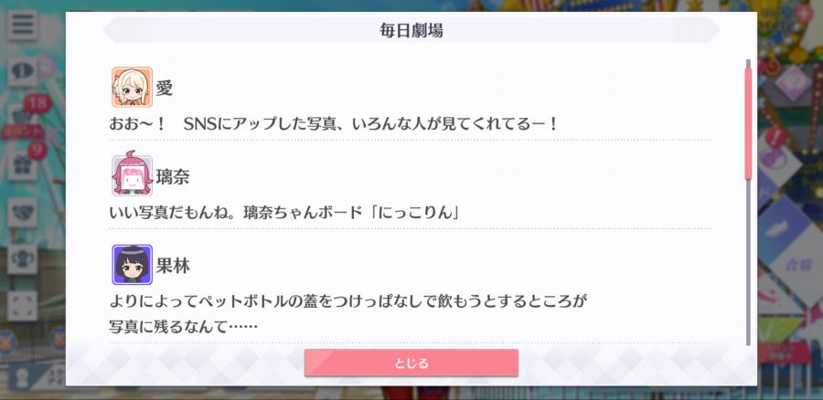Click Rina's pink board avatar

(x=133, y=175)
